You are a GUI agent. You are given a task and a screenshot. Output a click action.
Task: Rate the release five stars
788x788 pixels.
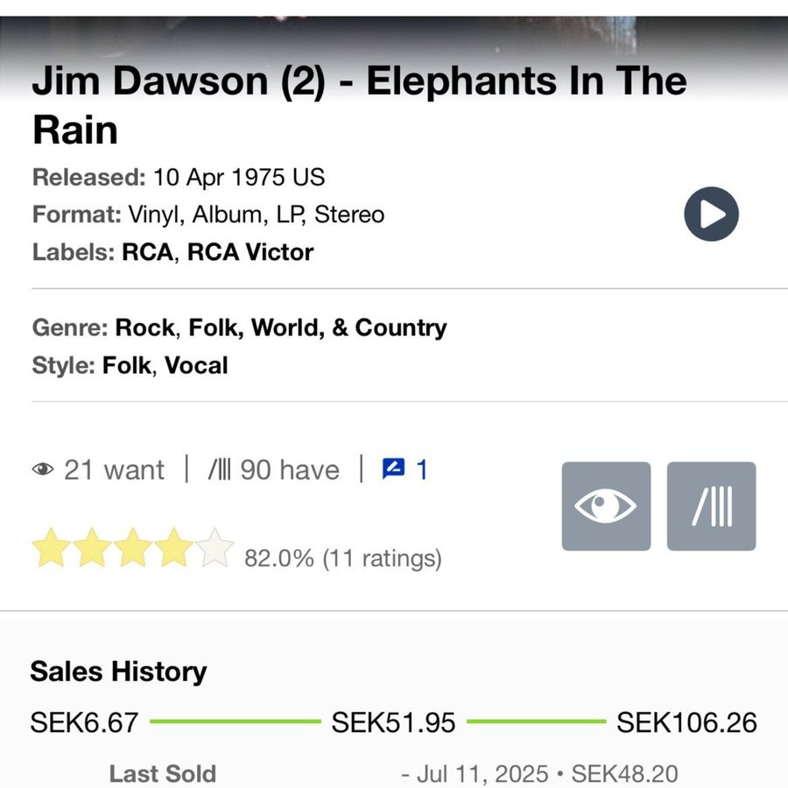click(215, 548)
